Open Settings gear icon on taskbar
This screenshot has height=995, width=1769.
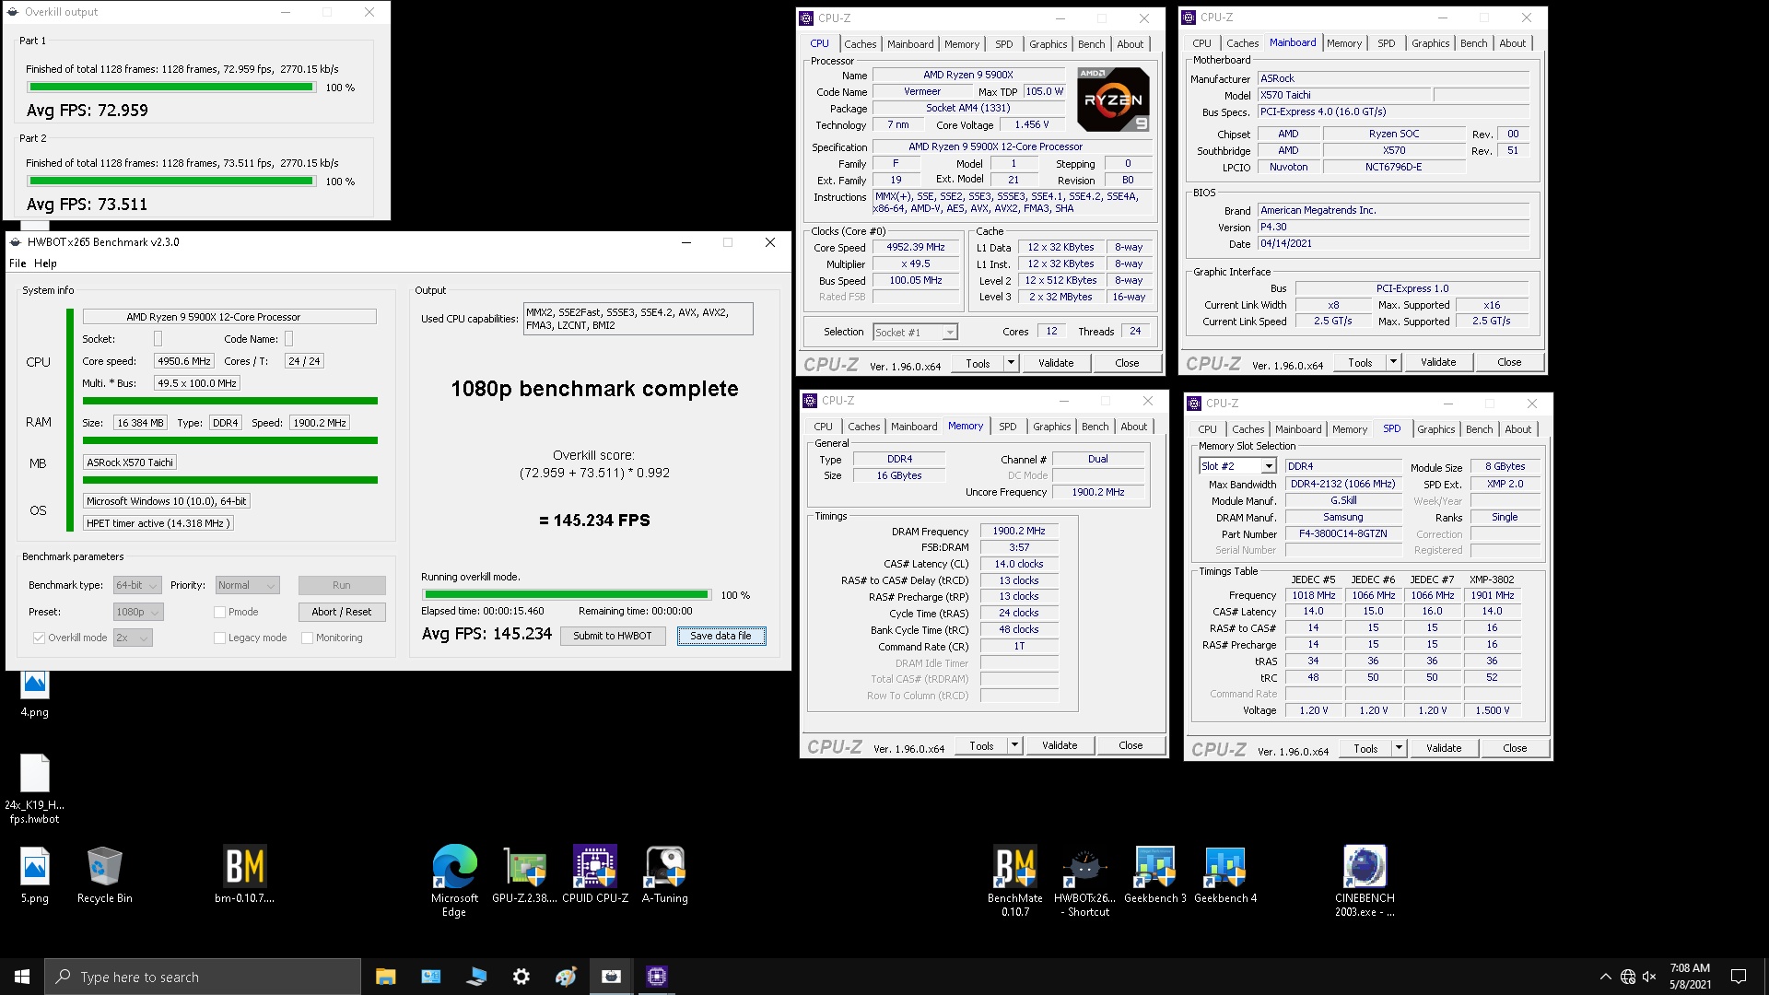(x=521, y=977)
